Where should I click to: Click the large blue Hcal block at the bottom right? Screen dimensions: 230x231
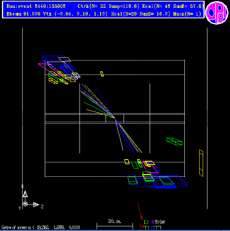[x=162, y=181]
